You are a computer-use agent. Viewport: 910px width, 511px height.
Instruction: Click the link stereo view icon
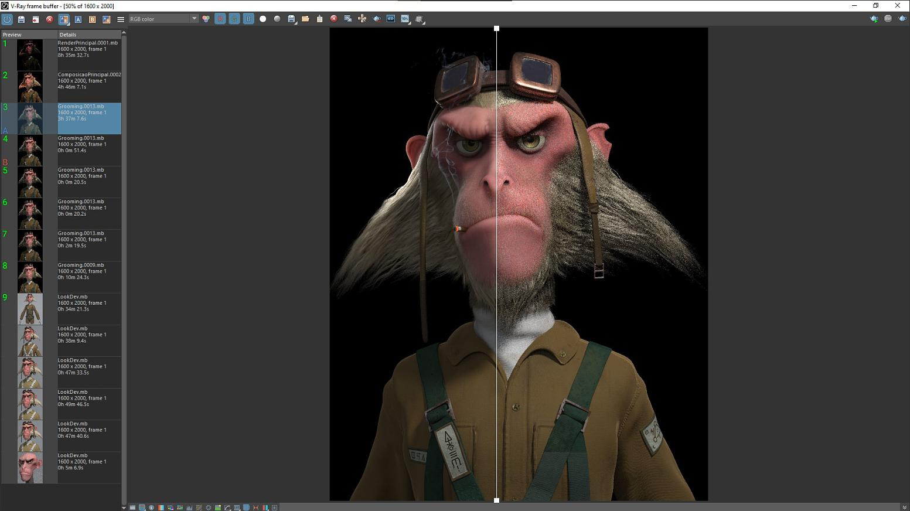click(391, 19)
